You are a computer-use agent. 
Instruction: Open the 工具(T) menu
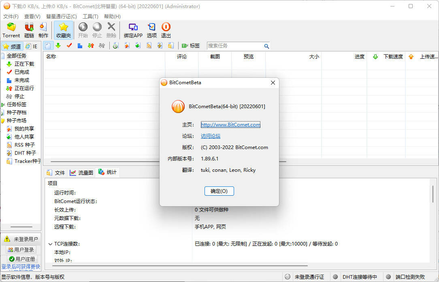click(x=90, y=17)
